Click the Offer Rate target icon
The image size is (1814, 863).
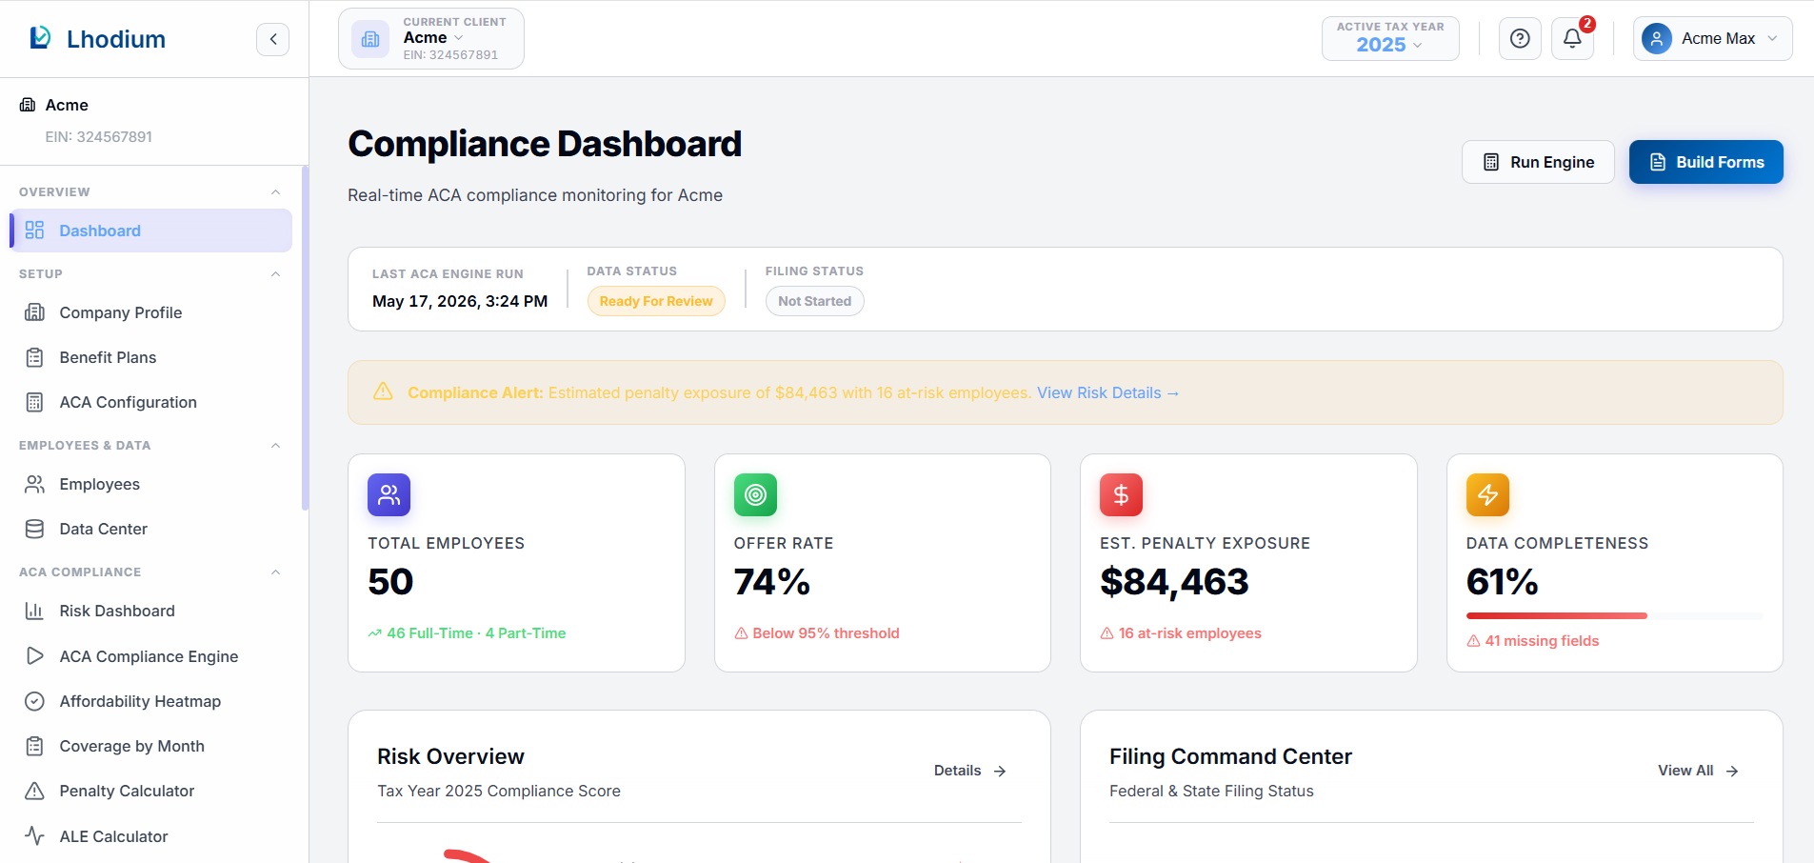click(755, 494)
